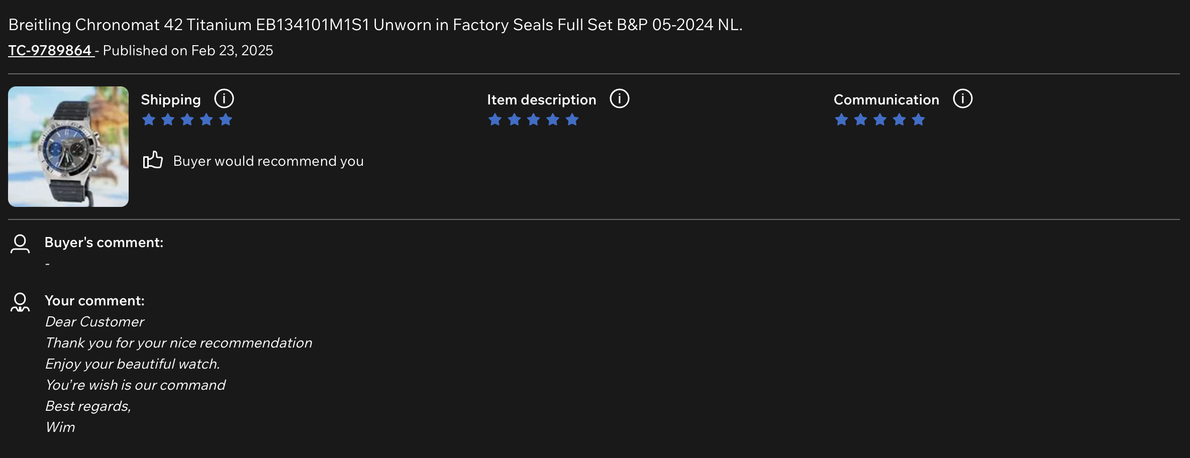Click the first Item description star
The width and height of the screenshot is (1190, 458).
click(x=495, y=120)
